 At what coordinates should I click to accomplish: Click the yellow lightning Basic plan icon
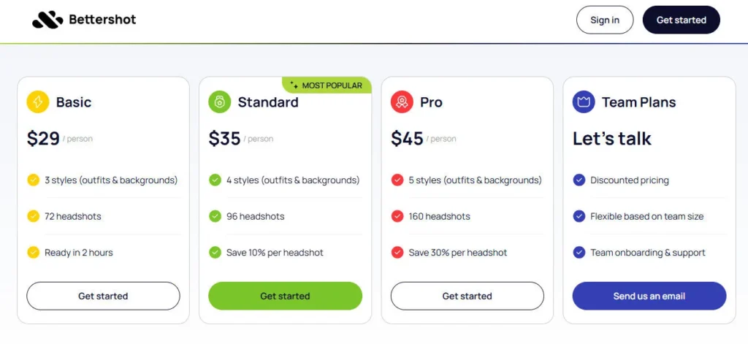[x=38, y=102]
